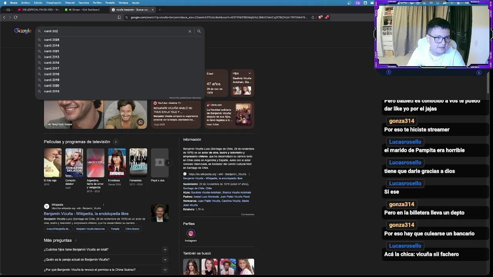
Task: Open Benjamín Vicuña Wikipedia result title
Action: [86, 214]
